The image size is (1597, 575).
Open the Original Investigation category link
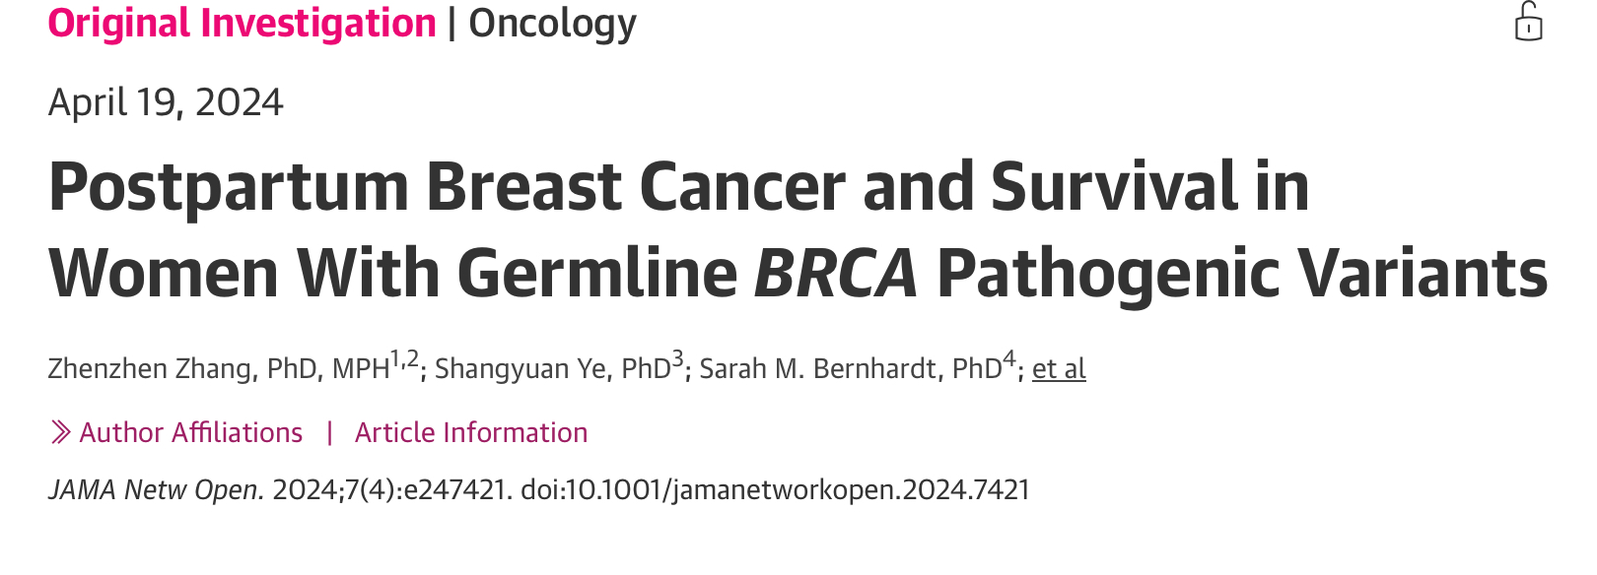pos(243,23)
